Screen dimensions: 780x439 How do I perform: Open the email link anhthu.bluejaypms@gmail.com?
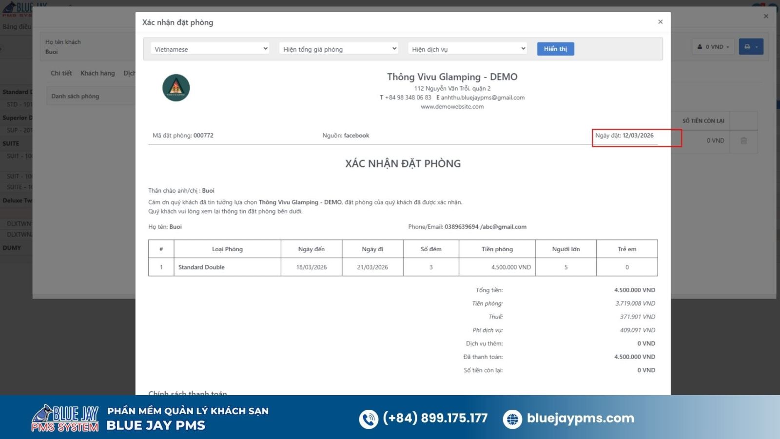483,97
